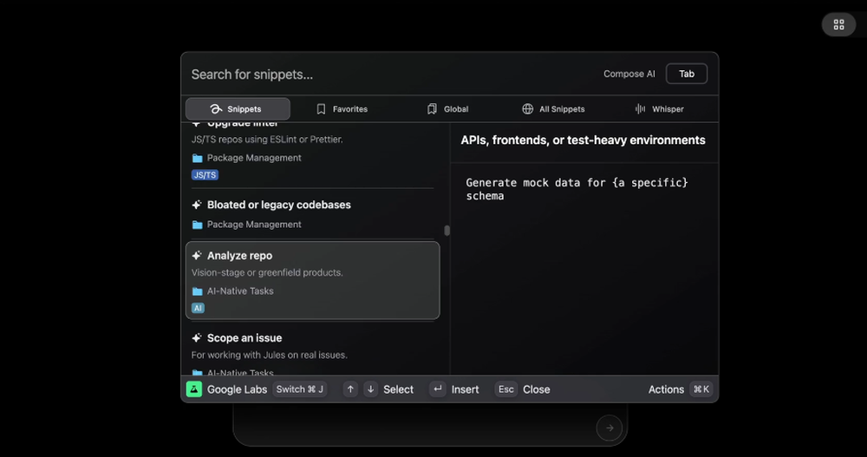Click the Google Labs green flask icon

[194, 389]
